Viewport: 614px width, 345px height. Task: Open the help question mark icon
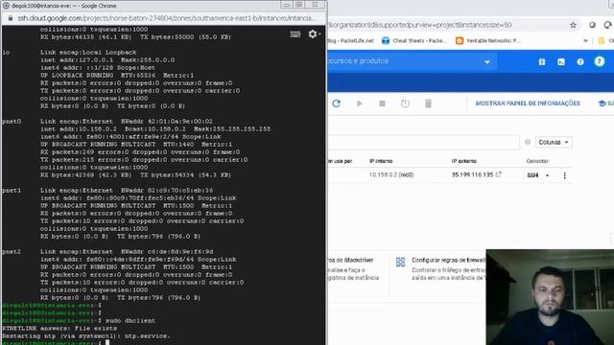[x=580, y=61]
